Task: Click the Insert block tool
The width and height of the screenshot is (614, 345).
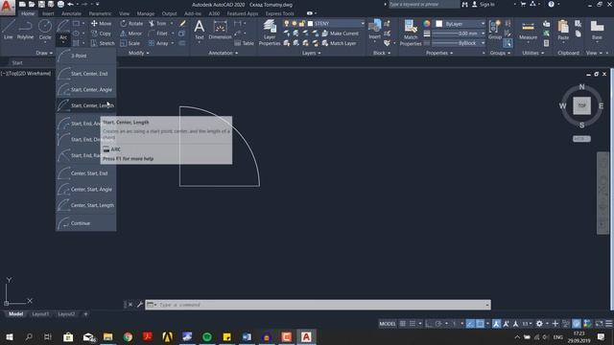Action: [374, 30]
